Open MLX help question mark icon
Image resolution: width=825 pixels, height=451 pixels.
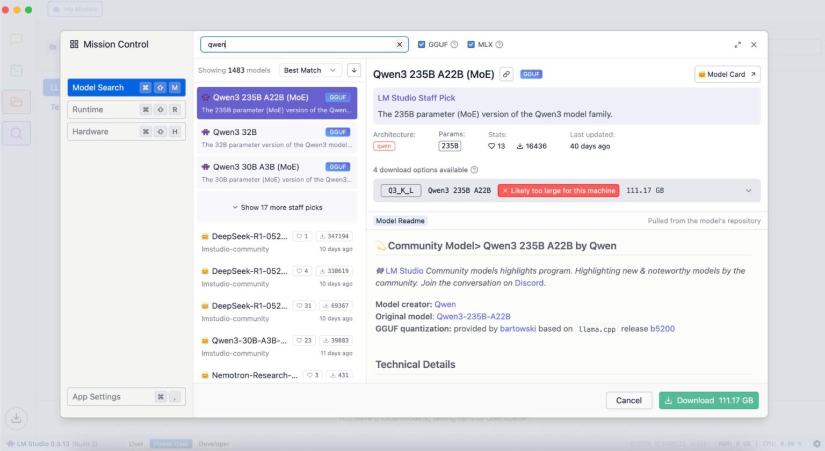point(499,45)
